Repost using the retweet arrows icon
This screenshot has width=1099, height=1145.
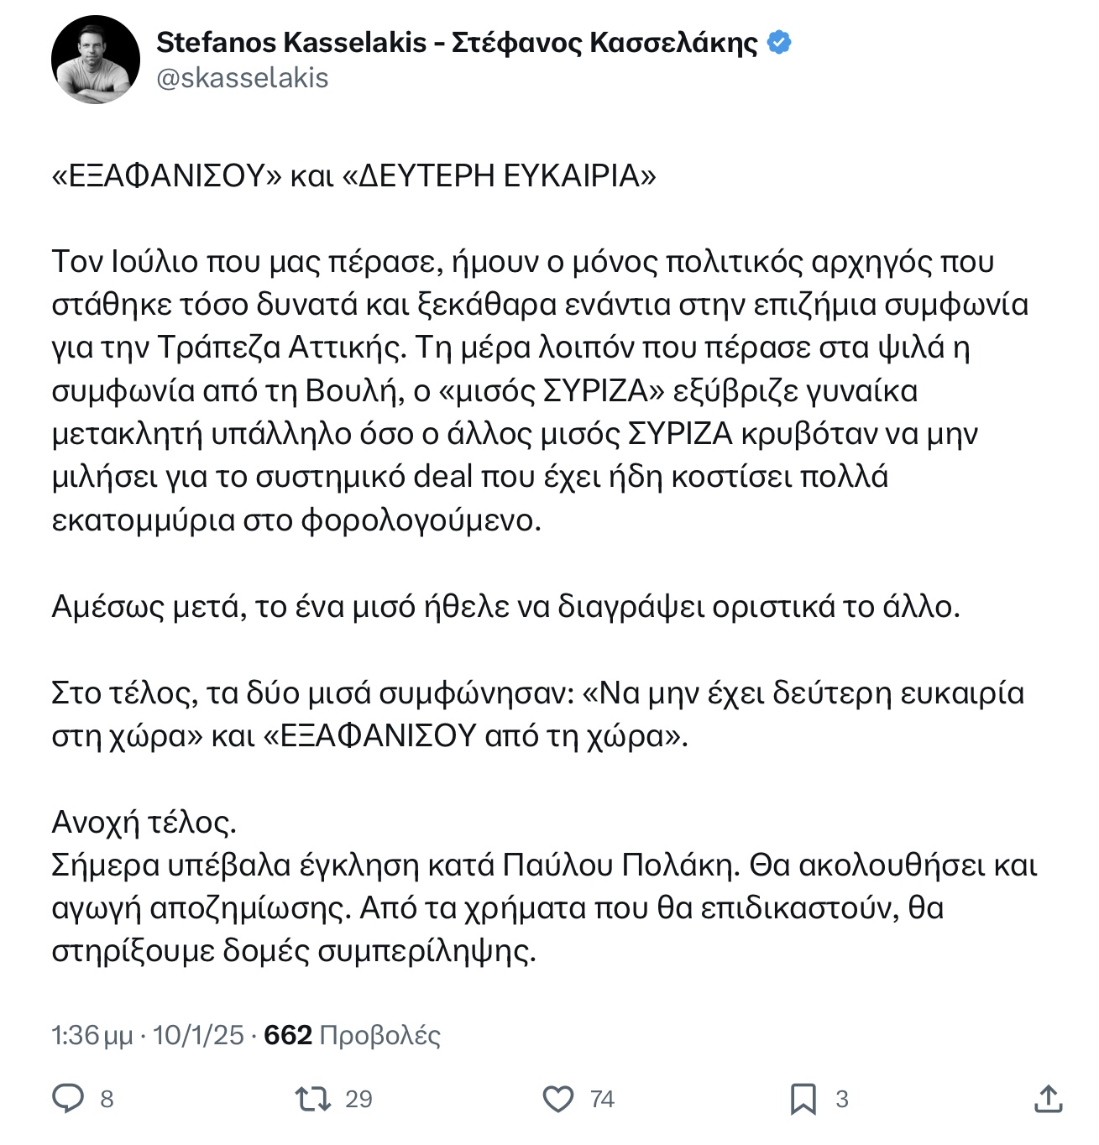coord(313,1099)
